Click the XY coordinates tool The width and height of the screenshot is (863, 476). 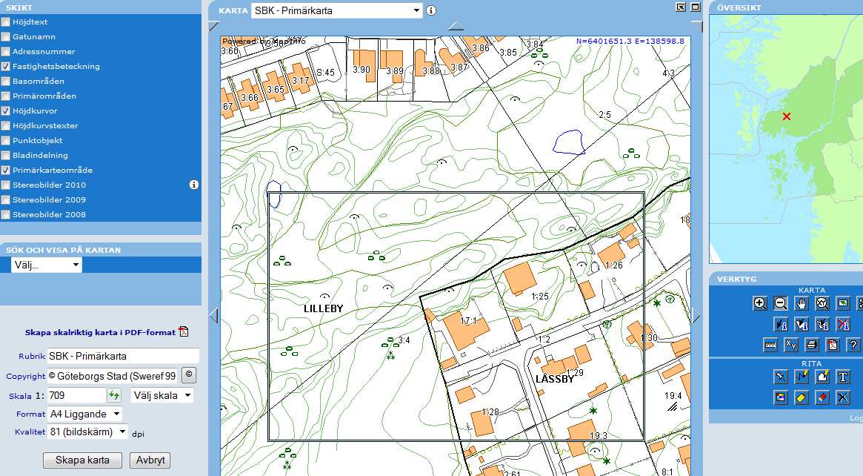(791, 345)
